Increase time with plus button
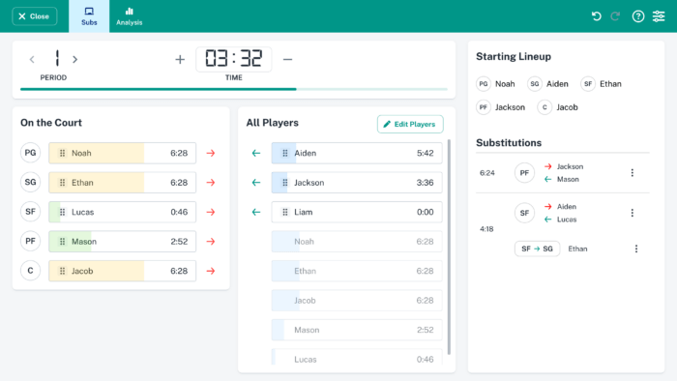The height and width of the screenshot is (381, 677). coord(180,60)
